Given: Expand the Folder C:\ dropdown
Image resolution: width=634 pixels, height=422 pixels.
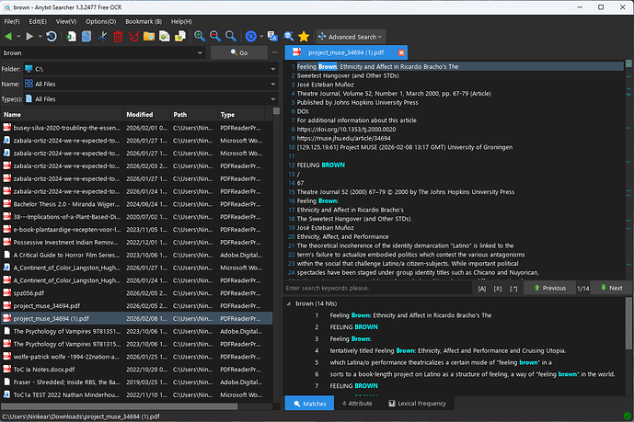Looking at the screenshot, I should [273, 69].
